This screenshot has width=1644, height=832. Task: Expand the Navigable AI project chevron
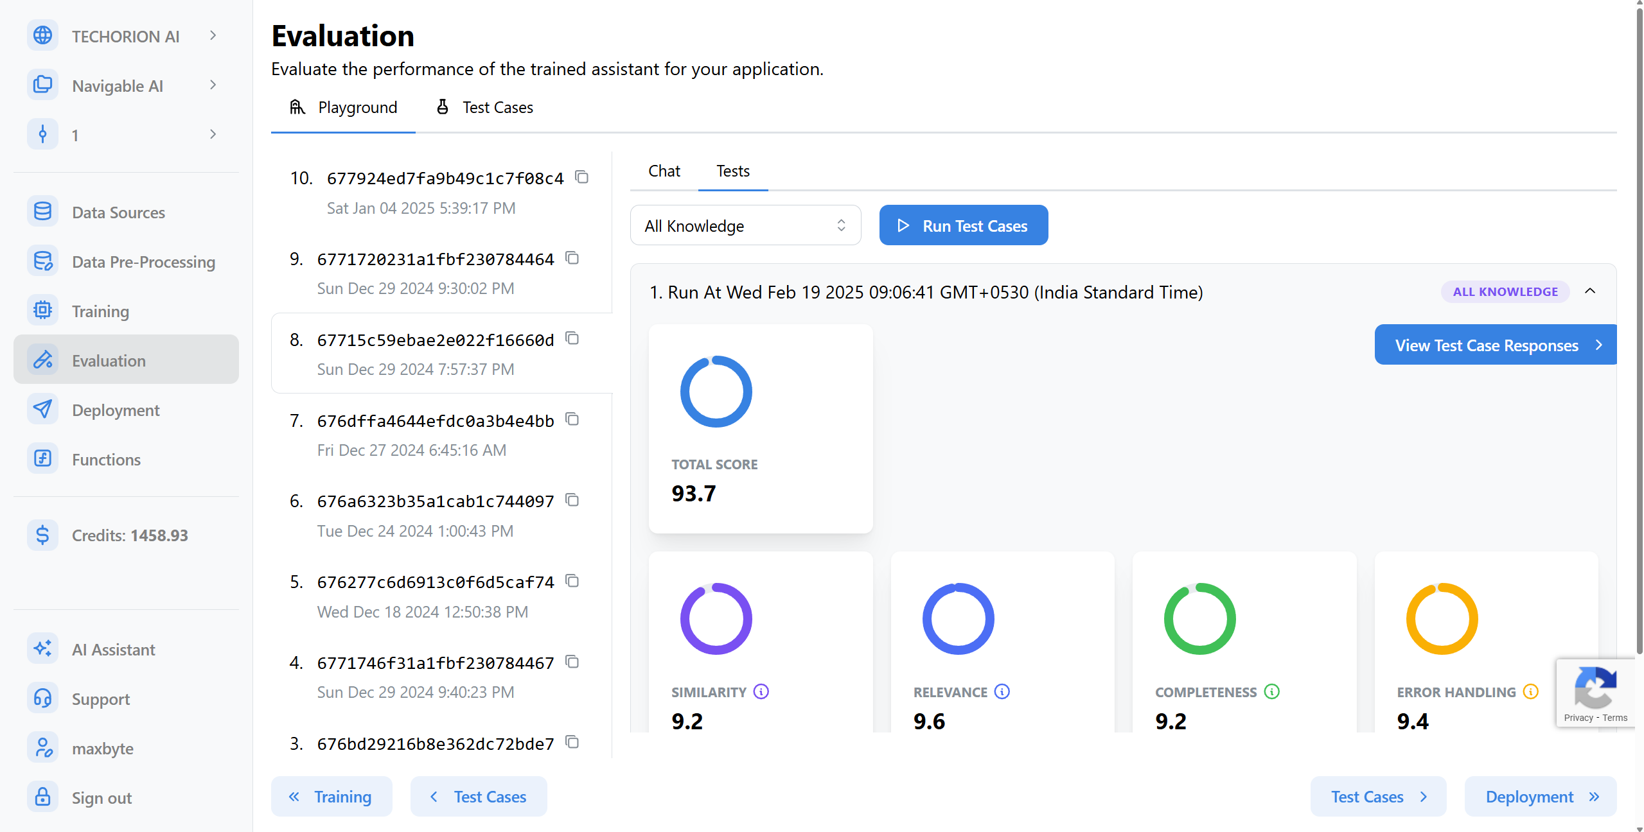213,85
